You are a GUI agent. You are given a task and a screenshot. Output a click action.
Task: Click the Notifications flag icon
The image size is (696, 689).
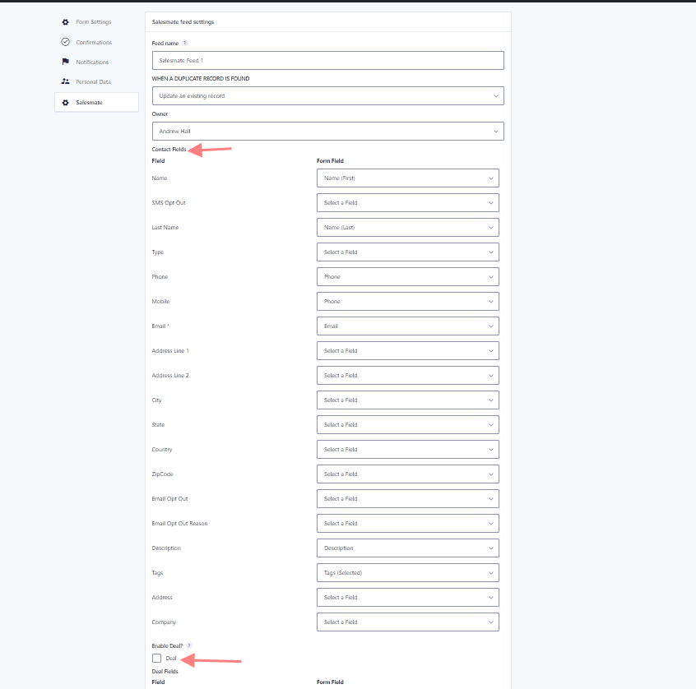click(65, 62)
